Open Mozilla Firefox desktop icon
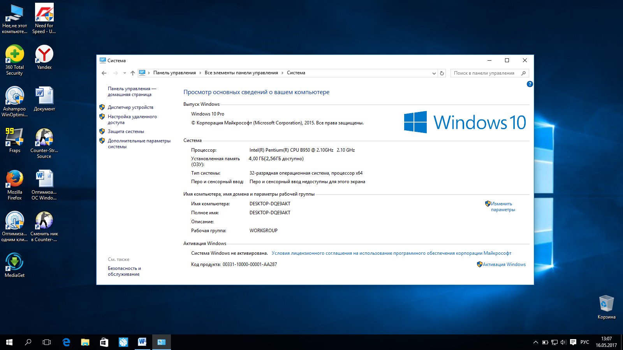Viewport: 623px width, 350px height. (14, 185)
